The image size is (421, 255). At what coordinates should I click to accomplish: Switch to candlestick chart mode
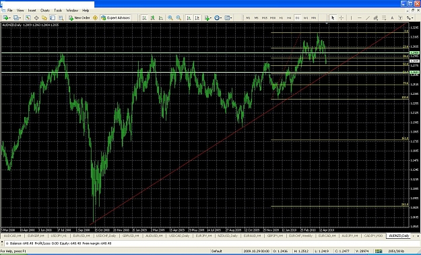(x=152, y=17)
